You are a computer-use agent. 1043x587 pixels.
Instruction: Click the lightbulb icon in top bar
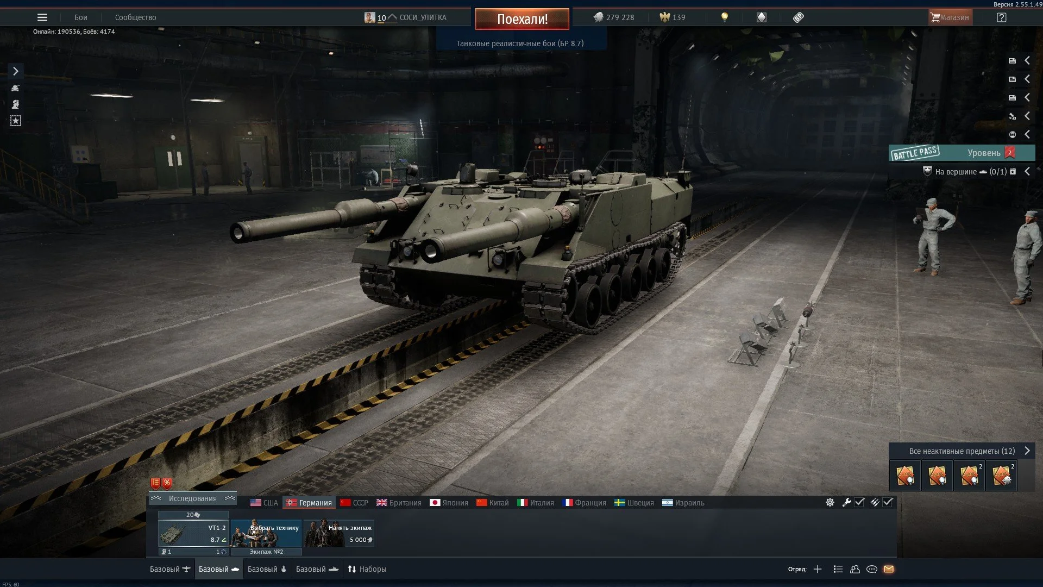(x=724, y=17)
